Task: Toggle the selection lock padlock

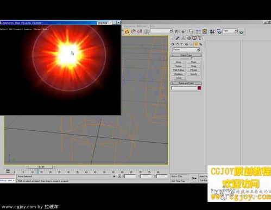Action: pyautogui.click(x=114, y=176)
